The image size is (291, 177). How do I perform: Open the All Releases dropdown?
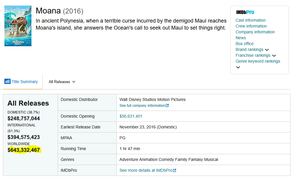pyautogui.click(x=62, y=82)
